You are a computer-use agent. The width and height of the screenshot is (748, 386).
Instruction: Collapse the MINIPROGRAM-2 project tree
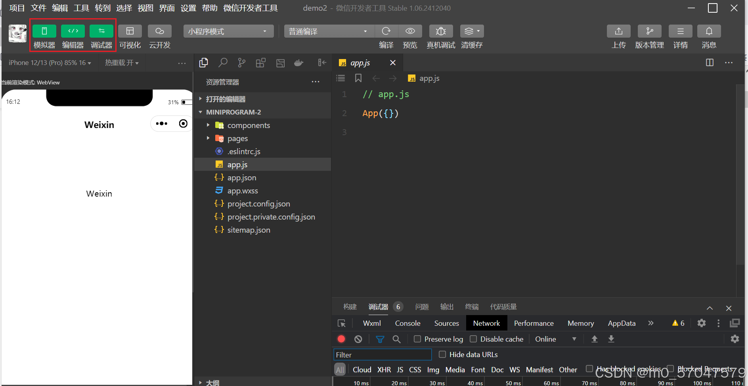pos(263,112)
